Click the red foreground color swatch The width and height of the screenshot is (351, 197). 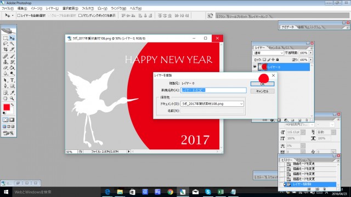click(x=7, y=107)
